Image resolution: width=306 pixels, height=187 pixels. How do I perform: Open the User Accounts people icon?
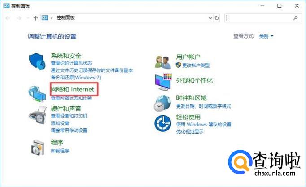(x=163, y=62)
